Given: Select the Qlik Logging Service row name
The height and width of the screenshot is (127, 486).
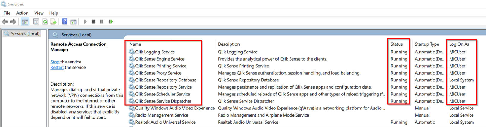Looking at the screenshot, I should (x=155, y=52).
